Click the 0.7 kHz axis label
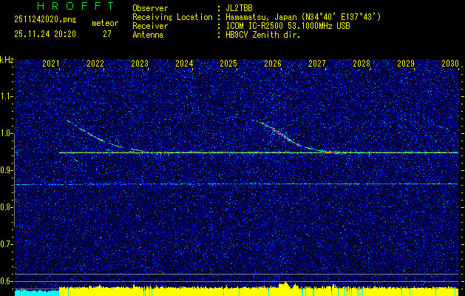 coord(7,244)
